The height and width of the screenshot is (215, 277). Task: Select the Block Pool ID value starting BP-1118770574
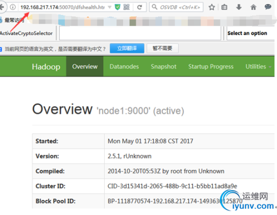[175, 201]
